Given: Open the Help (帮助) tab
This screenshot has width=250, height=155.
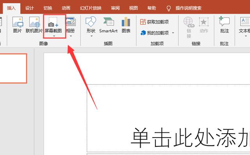Looking at the screenshot, I should [152, 8].
